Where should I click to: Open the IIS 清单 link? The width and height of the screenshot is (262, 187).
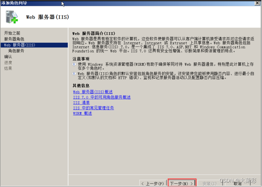81,103
